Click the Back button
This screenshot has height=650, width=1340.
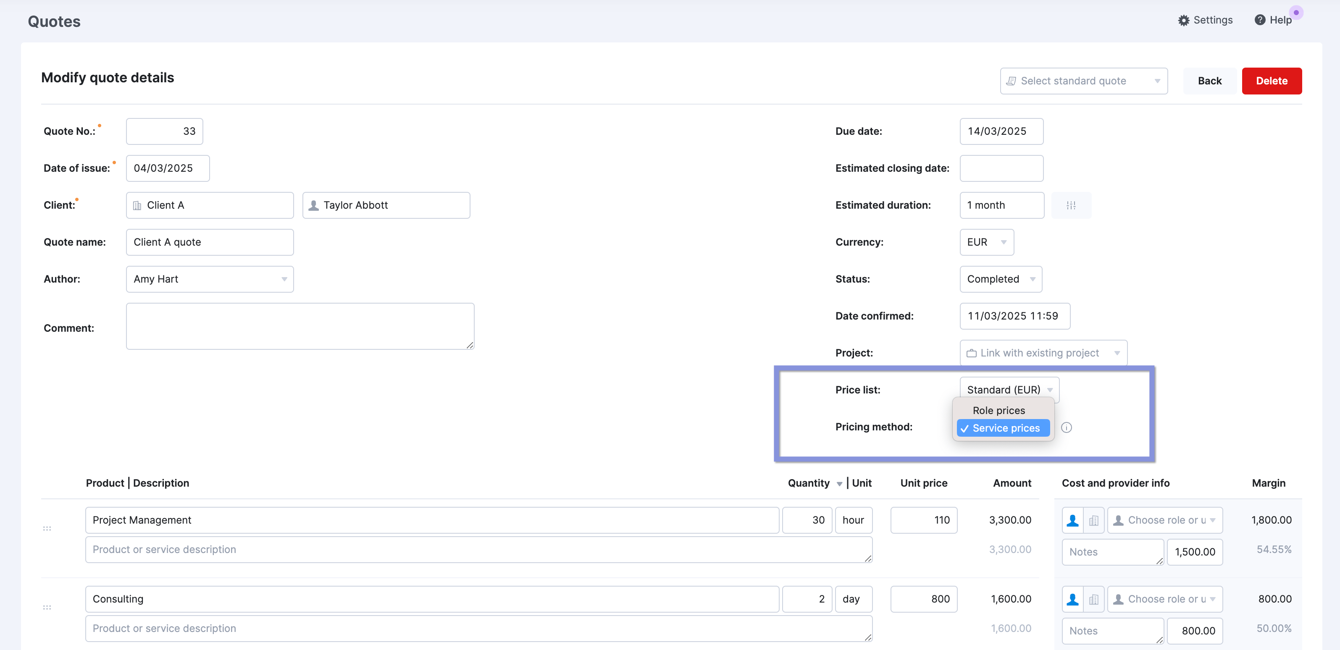1209,81
